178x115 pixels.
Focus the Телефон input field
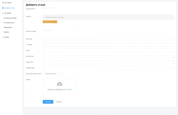[x=108, y=45]
